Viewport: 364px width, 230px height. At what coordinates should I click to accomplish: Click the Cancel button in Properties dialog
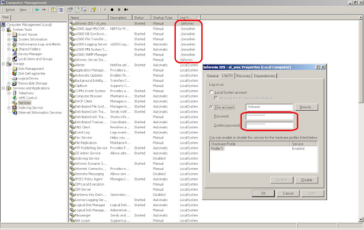coord(288,193)
